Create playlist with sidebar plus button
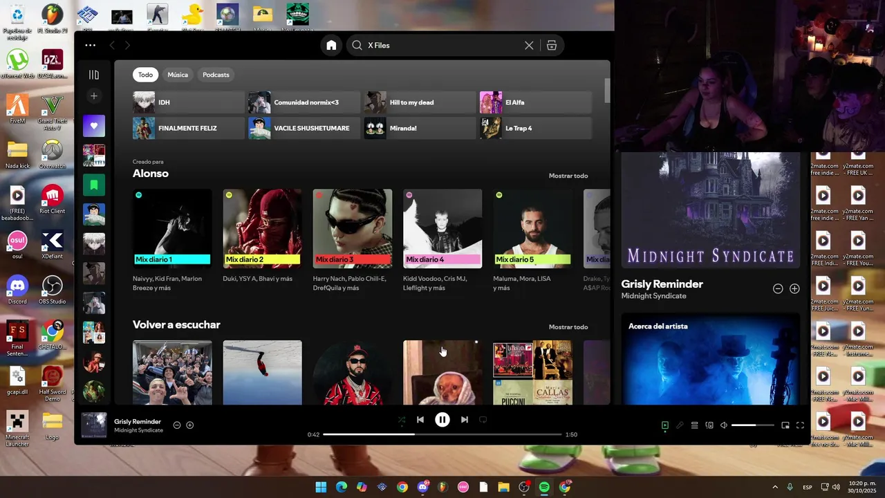885x498 pixels. tap(94, 96)
